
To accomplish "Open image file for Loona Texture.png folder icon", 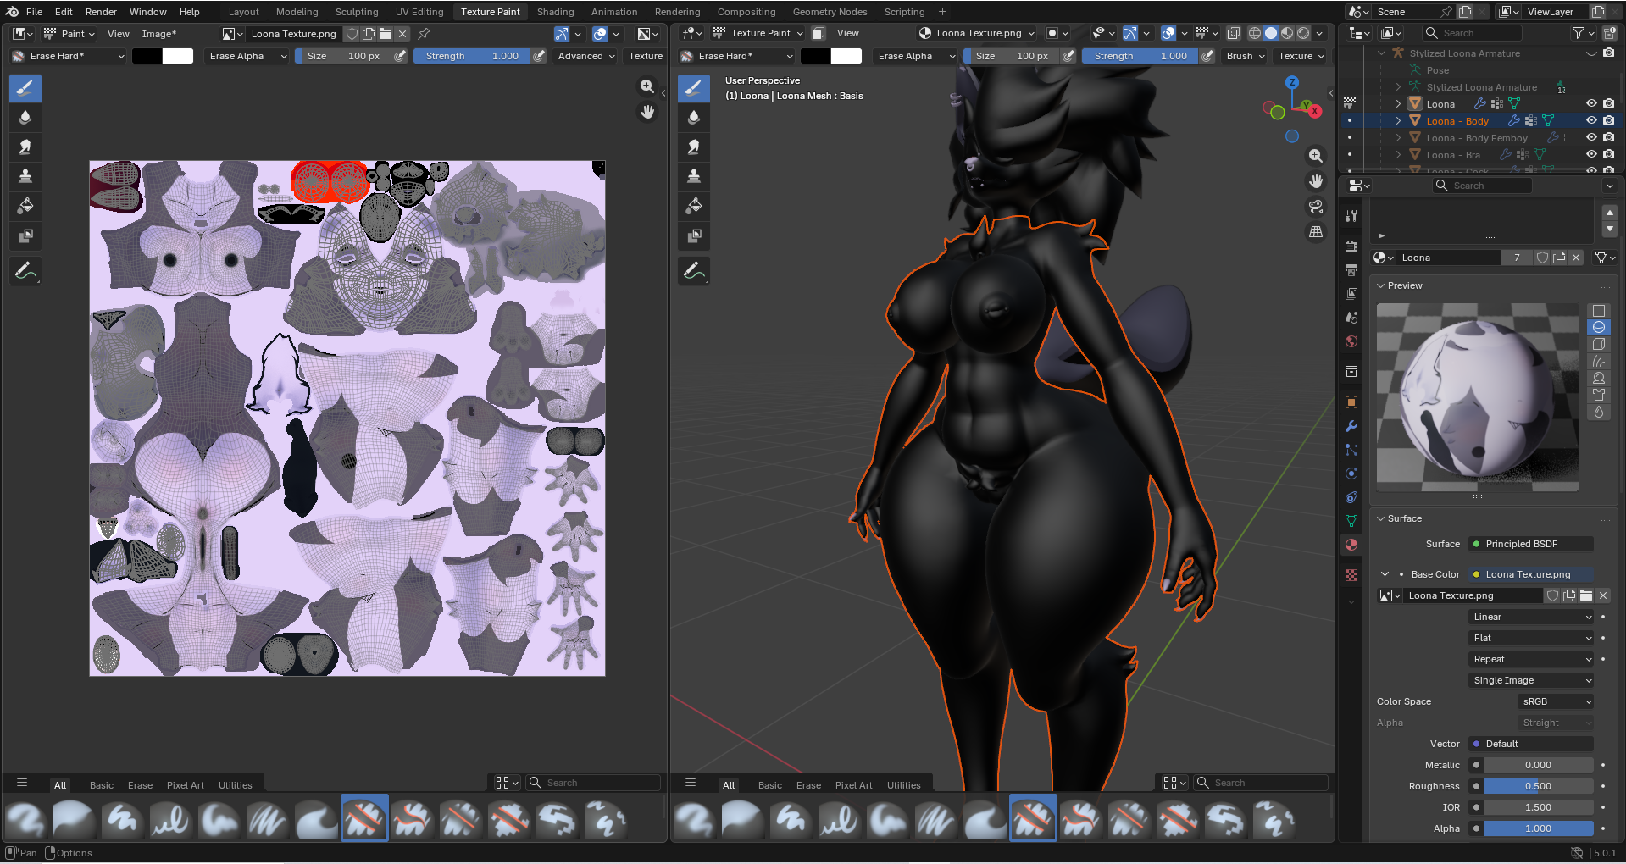I will tap(1586, 595).
